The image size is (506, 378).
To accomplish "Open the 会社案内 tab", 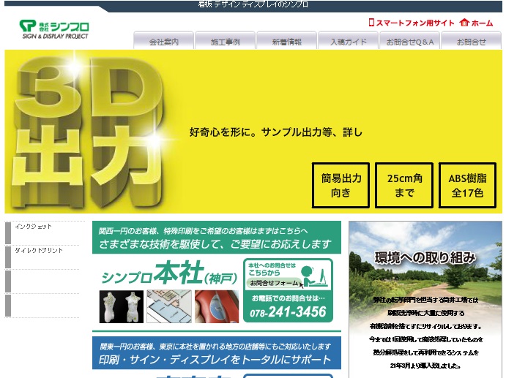I will 163,41.
